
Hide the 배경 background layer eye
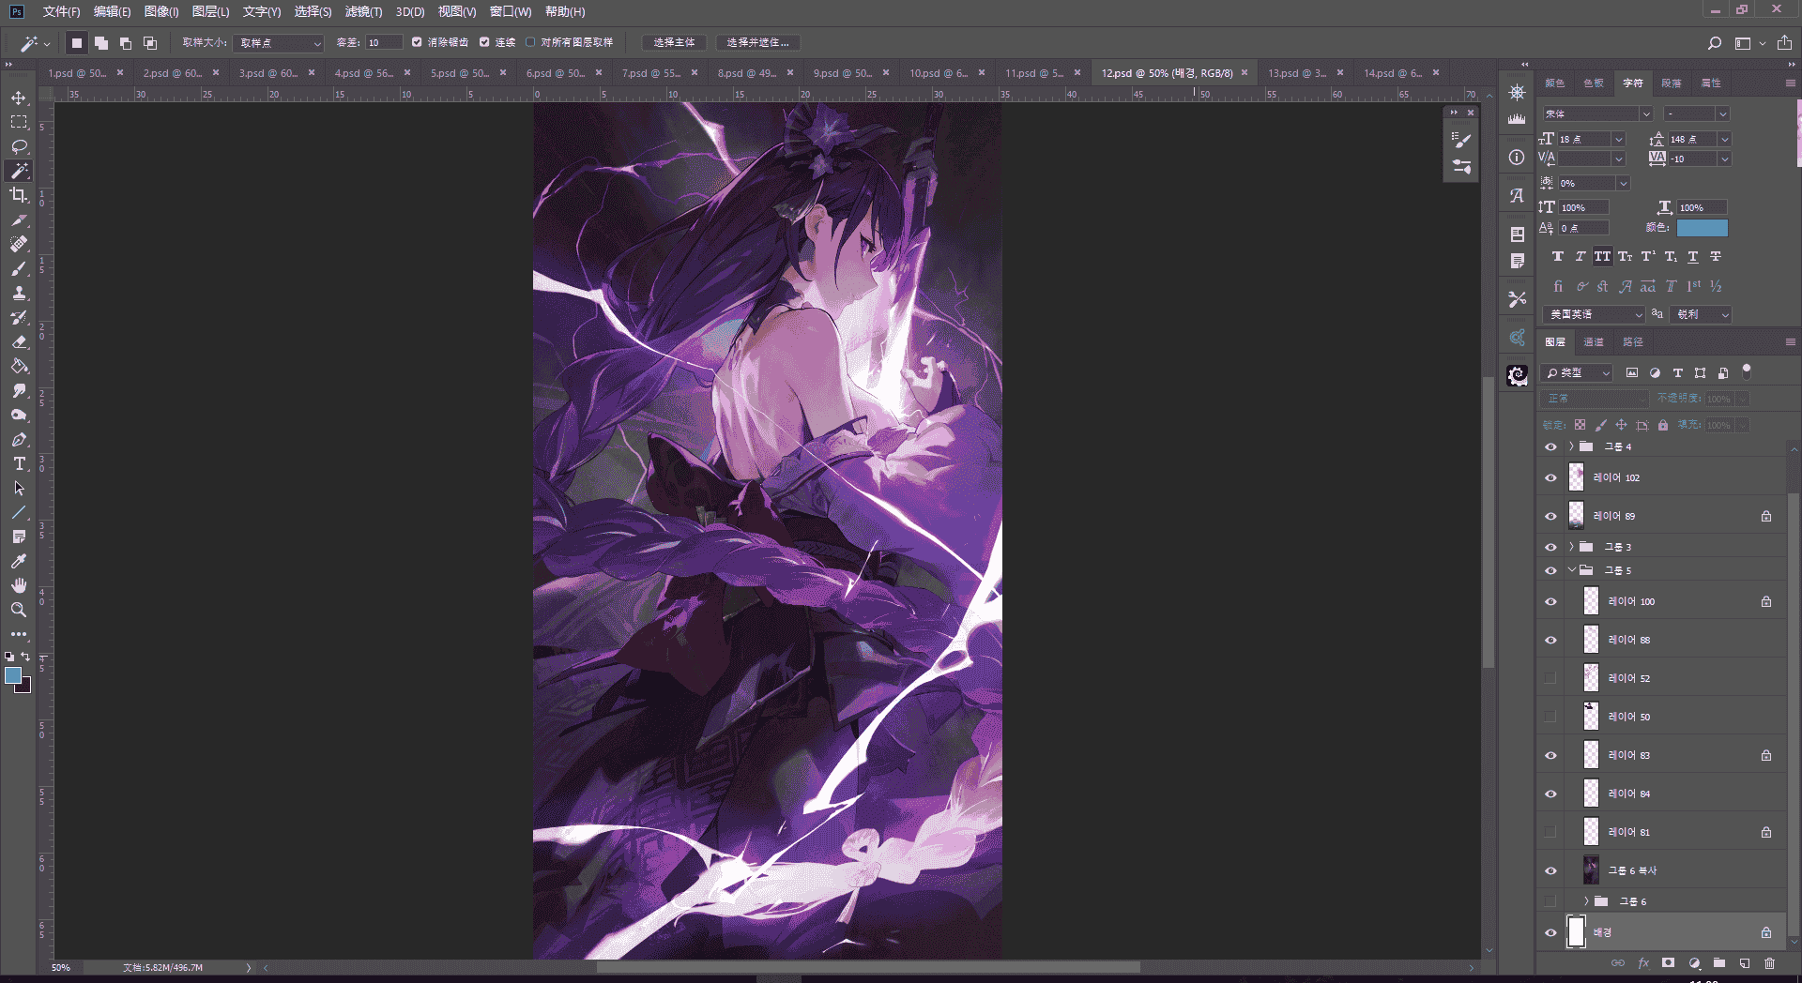[x=1550, y=932]
